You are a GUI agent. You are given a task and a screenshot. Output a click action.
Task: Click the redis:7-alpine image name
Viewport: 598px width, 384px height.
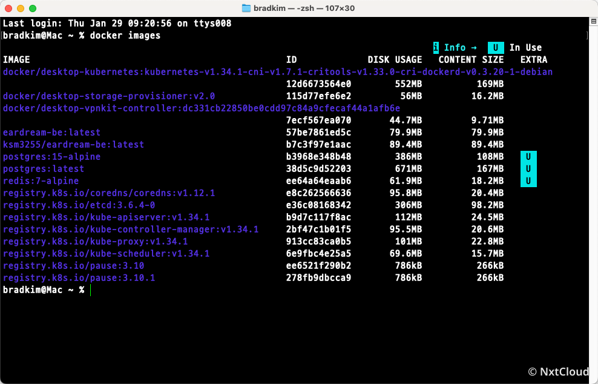41,181
